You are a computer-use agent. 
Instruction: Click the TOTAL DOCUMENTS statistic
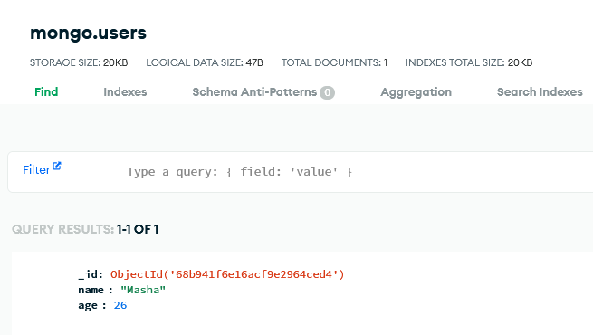334,62
